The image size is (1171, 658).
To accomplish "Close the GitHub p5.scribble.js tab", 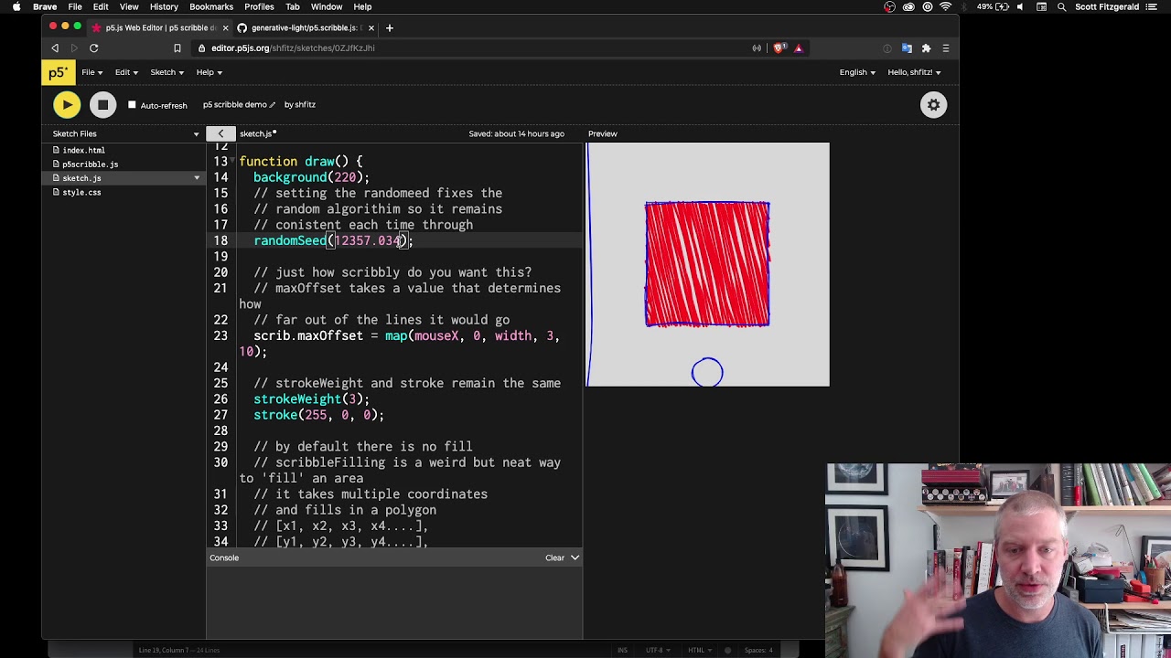I will click(x=371, y=28).
